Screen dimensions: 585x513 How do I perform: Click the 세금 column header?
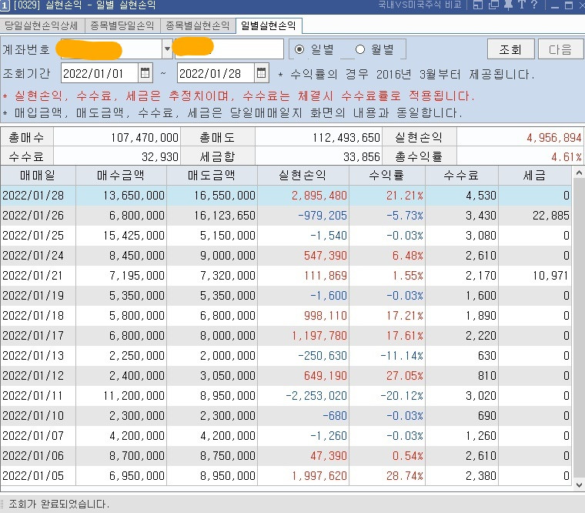[535, 175]
